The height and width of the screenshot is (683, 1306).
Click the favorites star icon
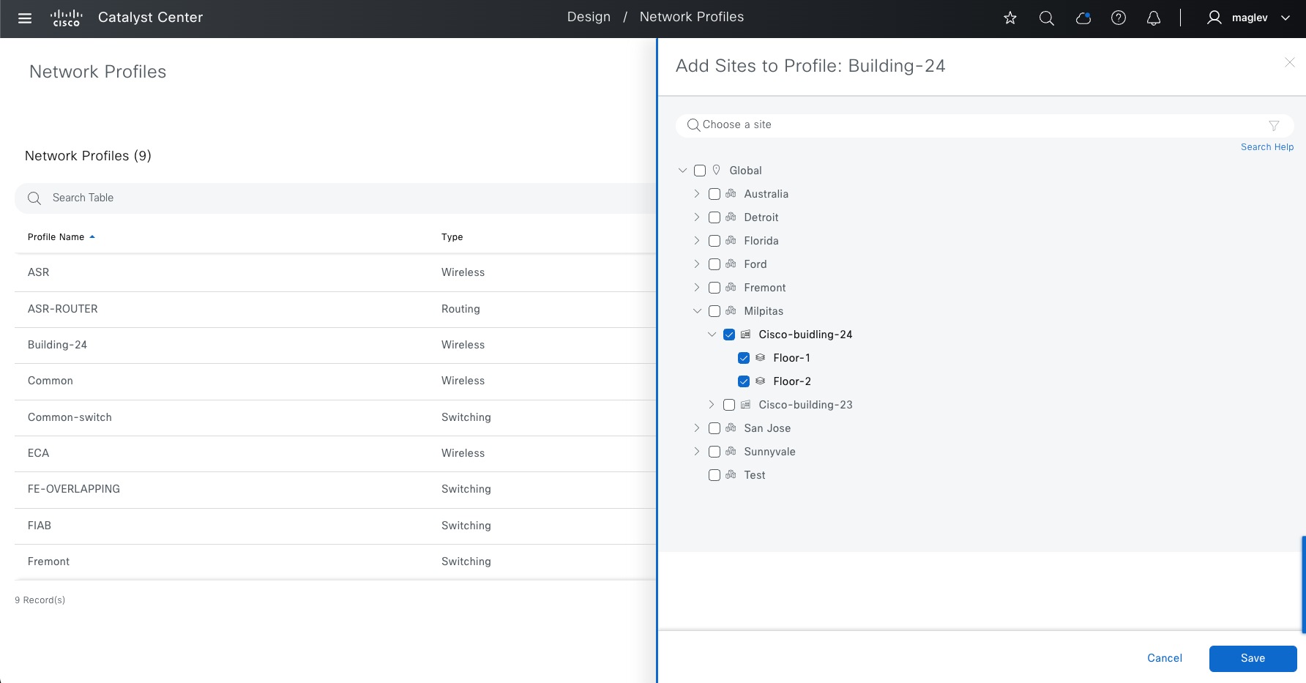click(x=1010, y=18)
